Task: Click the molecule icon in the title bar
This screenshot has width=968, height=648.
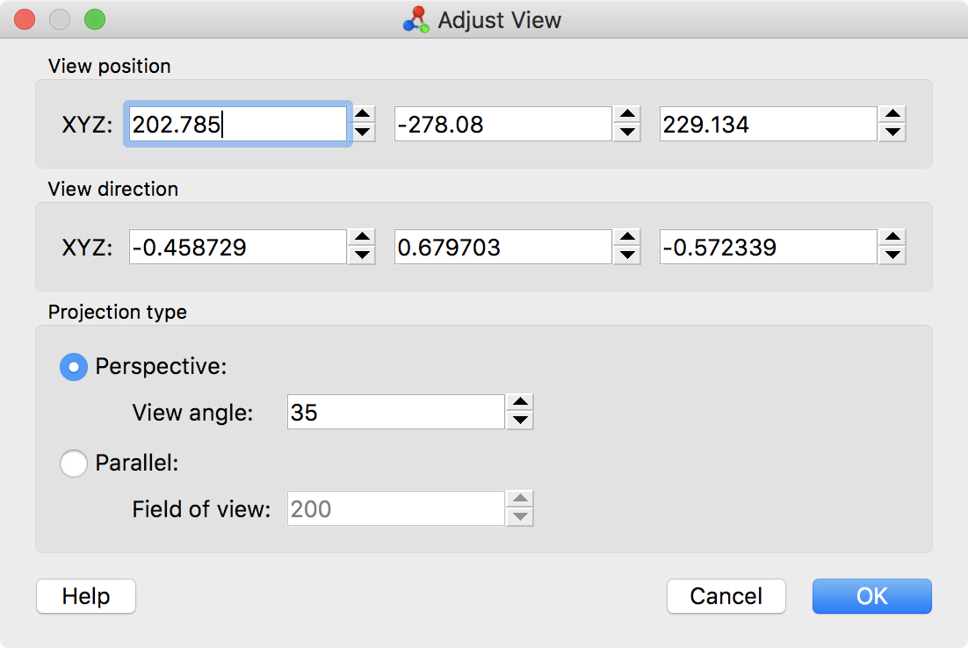Action: tap(416, 19)
